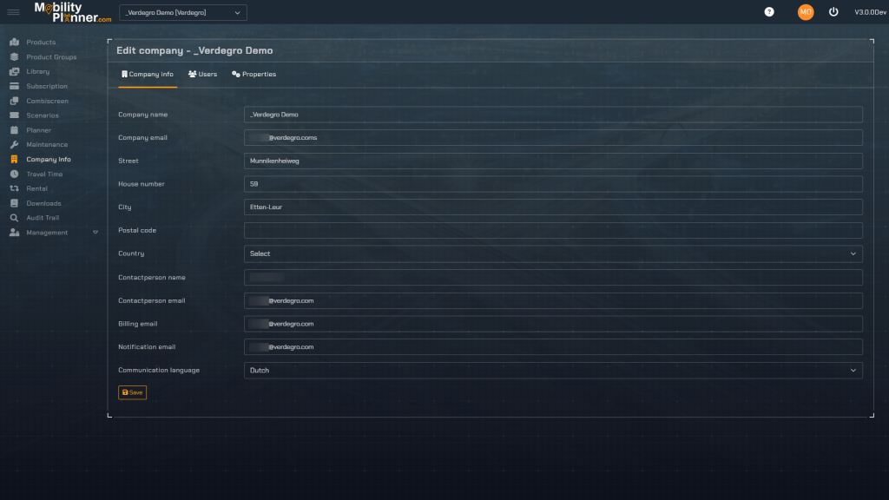
Task: Switch to the Users tab
Action: 203,75
